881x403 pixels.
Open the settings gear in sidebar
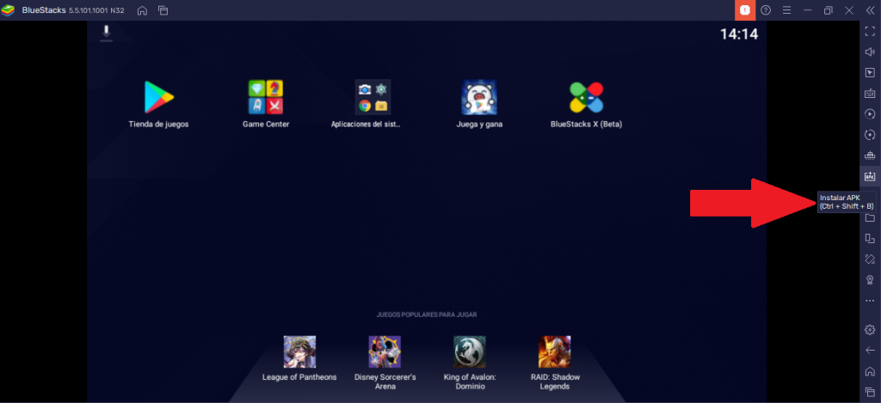870,329
